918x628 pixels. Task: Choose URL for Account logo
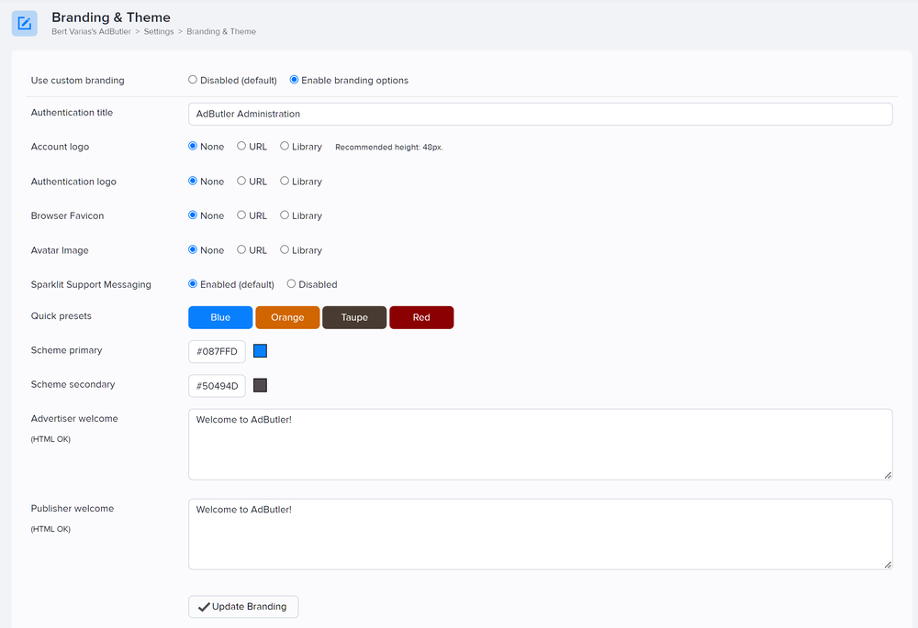point(241,146)
